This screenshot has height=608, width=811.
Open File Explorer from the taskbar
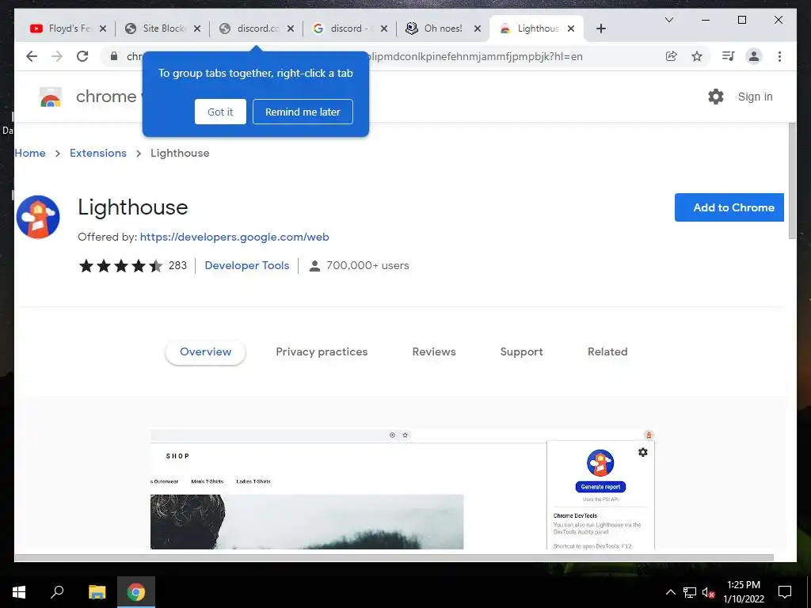click(x=97, y=592)
